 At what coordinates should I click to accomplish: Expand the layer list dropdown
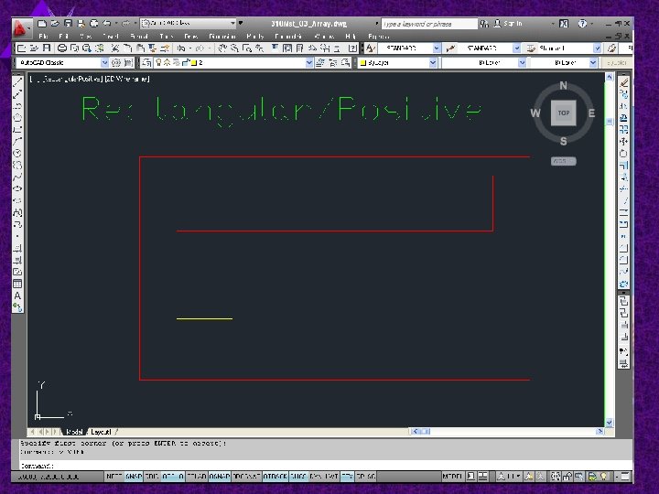309,62
